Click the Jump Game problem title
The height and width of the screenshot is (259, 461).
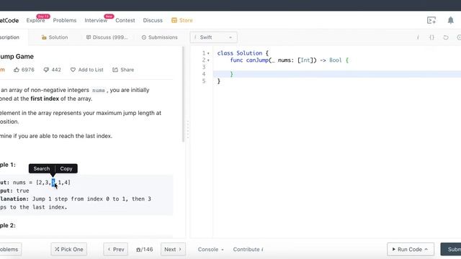click(x=17, y=56)
